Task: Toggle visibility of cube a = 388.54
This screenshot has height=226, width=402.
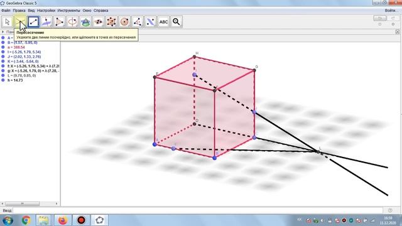Action: (3, 47)
